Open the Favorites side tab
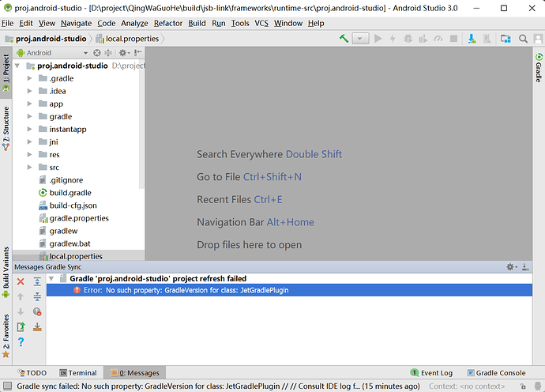The image size is (545, 392). 6,336
